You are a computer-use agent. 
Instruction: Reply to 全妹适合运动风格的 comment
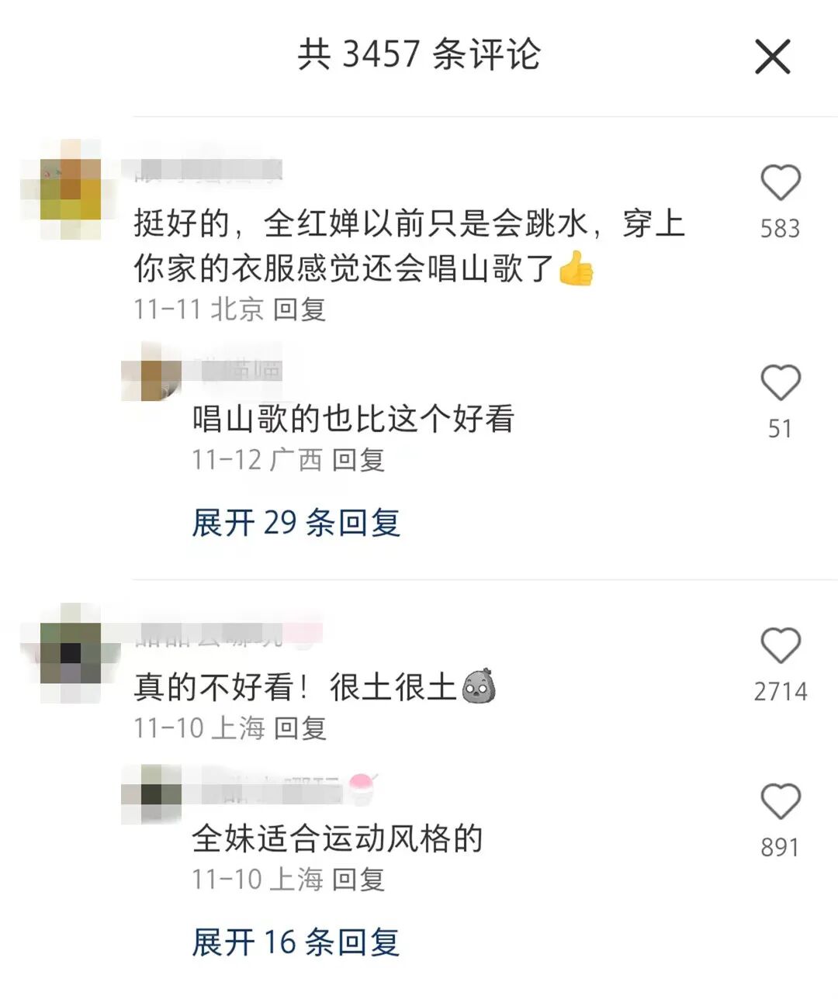(x=358, y=880)
